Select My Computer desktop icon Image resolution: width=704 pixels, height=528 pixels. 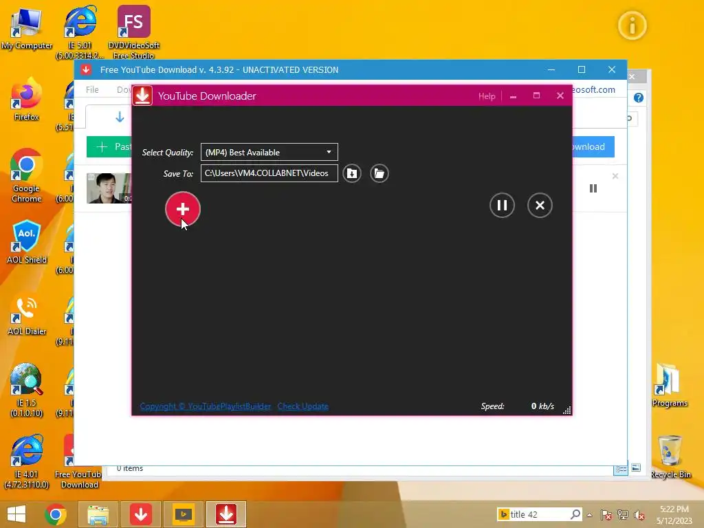tap(27, 29)
